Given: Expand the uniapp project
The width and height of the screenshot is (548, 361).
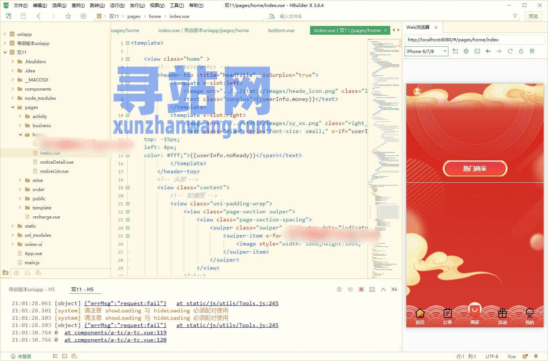Looking at the screenshot, I should coord(5,34).
